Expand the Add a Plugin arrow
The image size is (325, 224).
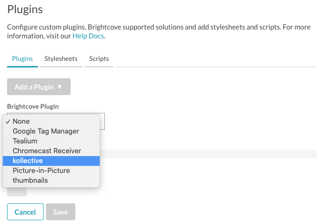[59, 87]
